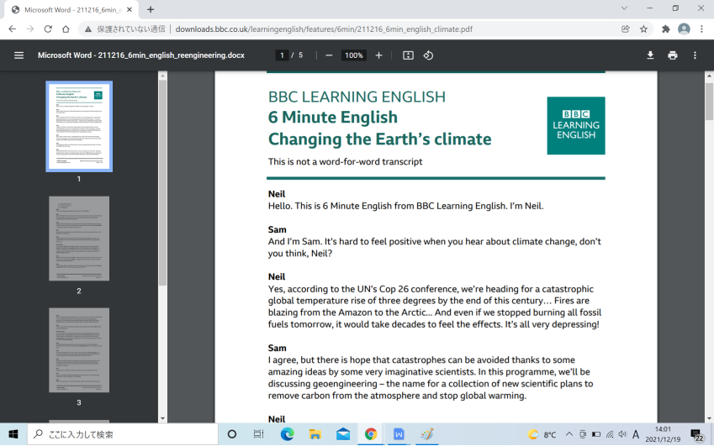
Task: Click 'This is not a word-for-word transcript'
Action: 345,162
